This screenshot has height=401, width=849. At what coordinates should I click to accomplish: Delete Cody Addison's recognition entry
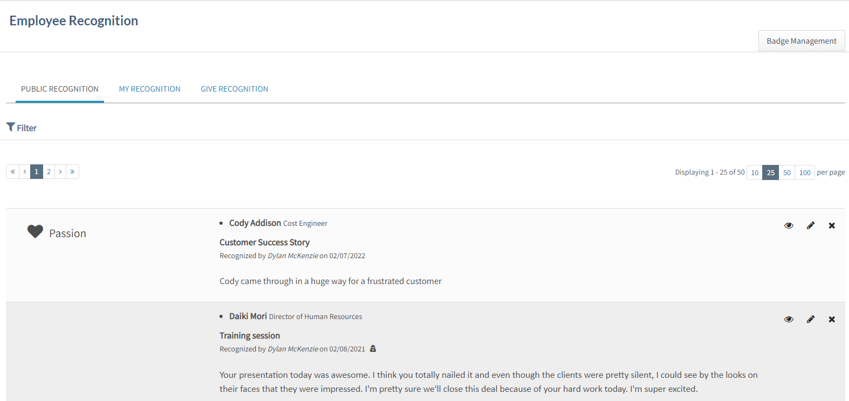pos(832,226)
